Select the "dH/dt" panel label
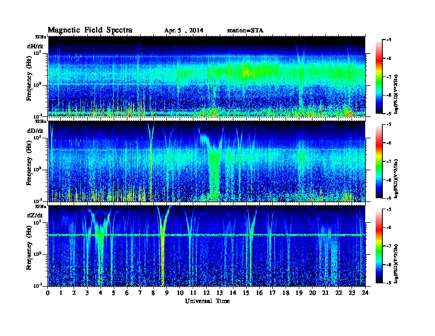Screen dimensions: 435x336 pos(35,46)
